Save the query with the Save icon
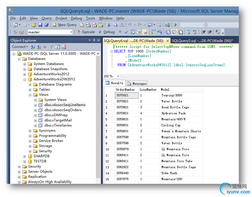Viewport: 252px width, 197px height. [x=40, y=25]
